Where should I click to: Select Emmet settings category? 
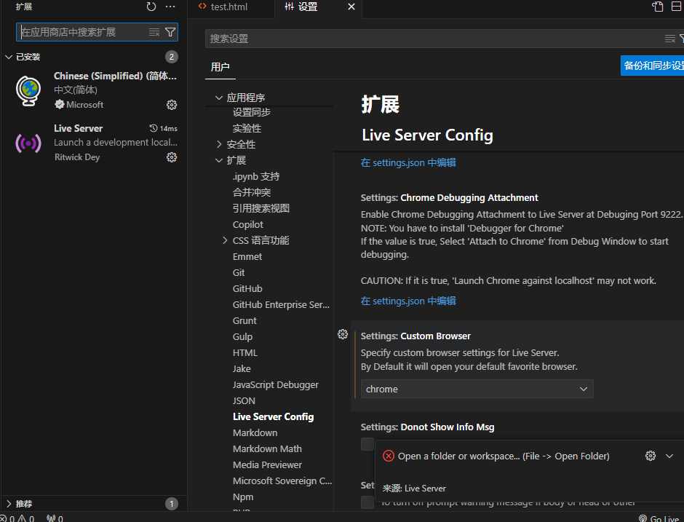(x=247, y=257)
